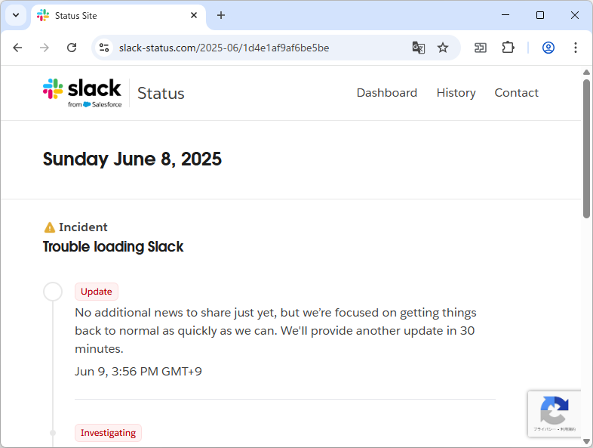This screenshot has height=448, width=593.
Task: Bookmark this page with star icon
Action: pos(443,48)
